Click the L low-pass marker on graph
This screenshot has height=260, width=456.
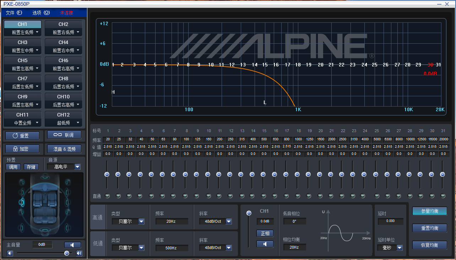[x=265, y=102]
